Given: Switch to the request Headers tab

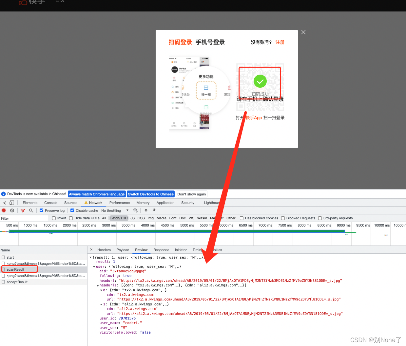Looking at the screenshot, I should coord(104,250).
